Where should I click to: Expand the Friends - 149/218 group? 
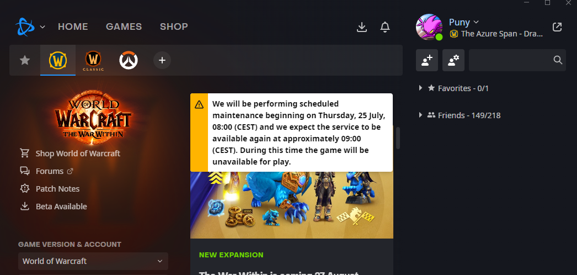pyautogui.click(x=460, y=115)
